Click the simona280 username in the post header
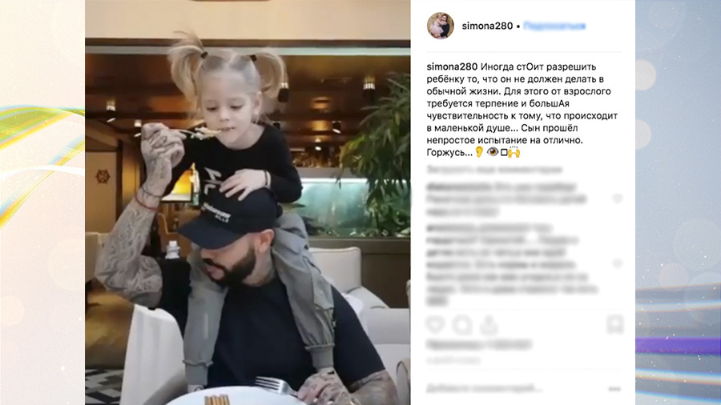The height and width of the screenshot is (405, 721). pos(487,26)
